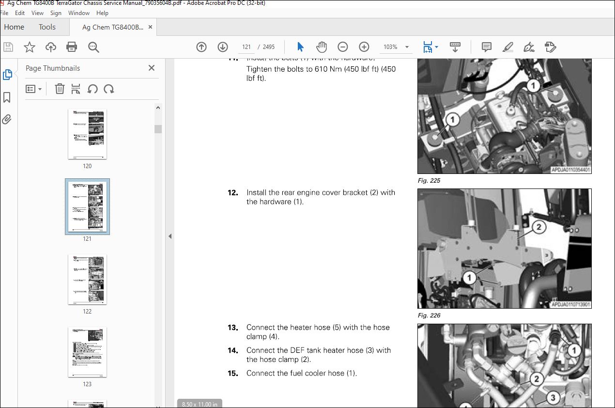
Task: Click the zoom value 103% field
Action: (390, 47)
